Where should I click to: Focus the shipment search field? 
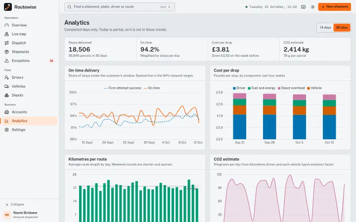point(120,7)
